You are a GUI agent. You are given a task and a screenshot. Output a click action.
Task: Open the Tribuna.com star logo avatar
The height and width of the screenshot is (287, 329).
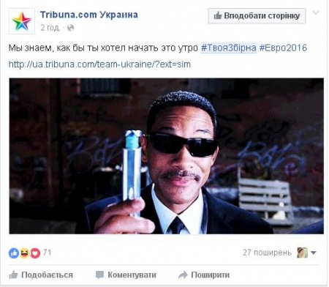coord(22,21)
